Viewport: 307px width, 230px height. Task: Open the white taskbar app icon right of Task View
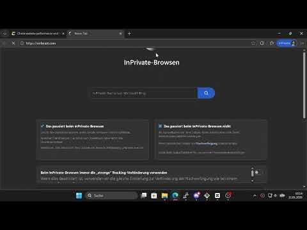[x=154, y=195]
